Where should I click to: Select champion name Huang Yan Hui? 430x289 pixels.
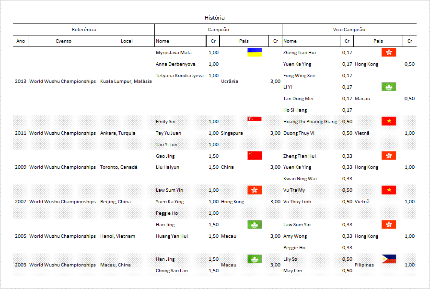tap(172, 236)
